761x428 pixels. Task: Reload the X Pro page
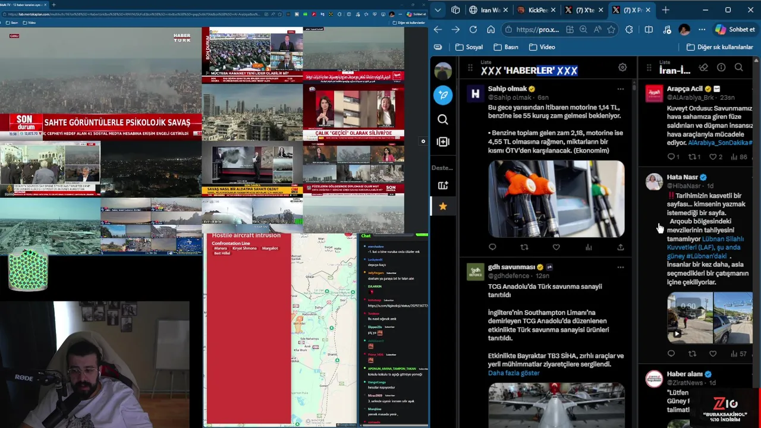coord(473,29)
